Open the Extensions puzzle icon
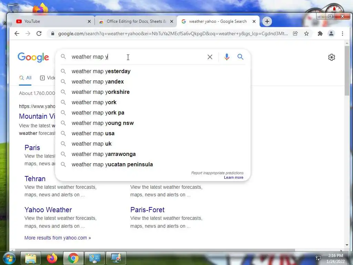The width and height of the screenshot is (353, 265). pyautogui.click(x=320, y=33)
